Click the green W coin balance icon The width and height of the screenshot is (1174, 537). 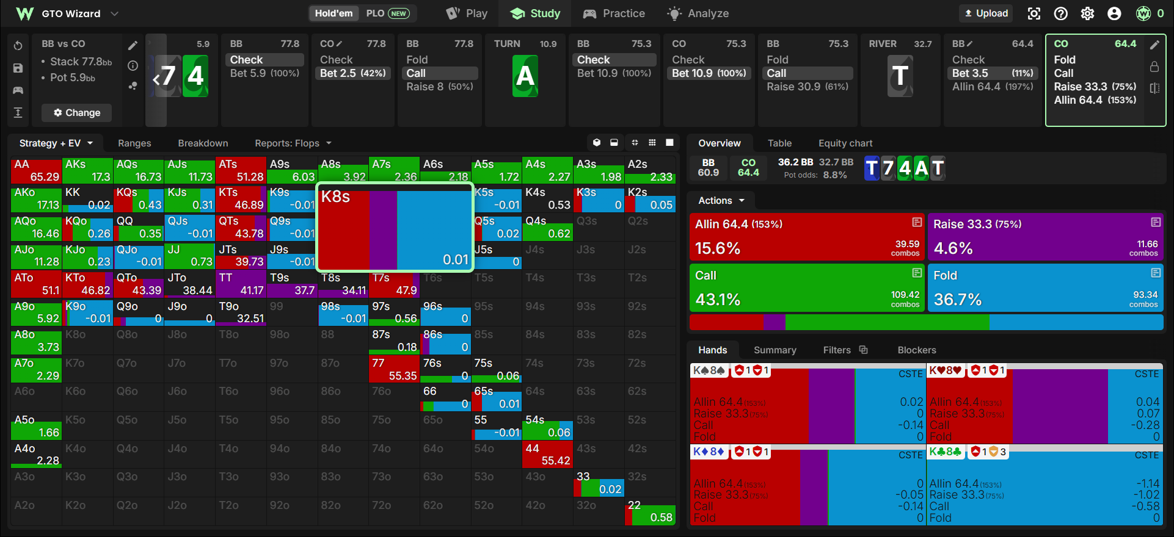pyautogui.click(x=1143, y=13)
